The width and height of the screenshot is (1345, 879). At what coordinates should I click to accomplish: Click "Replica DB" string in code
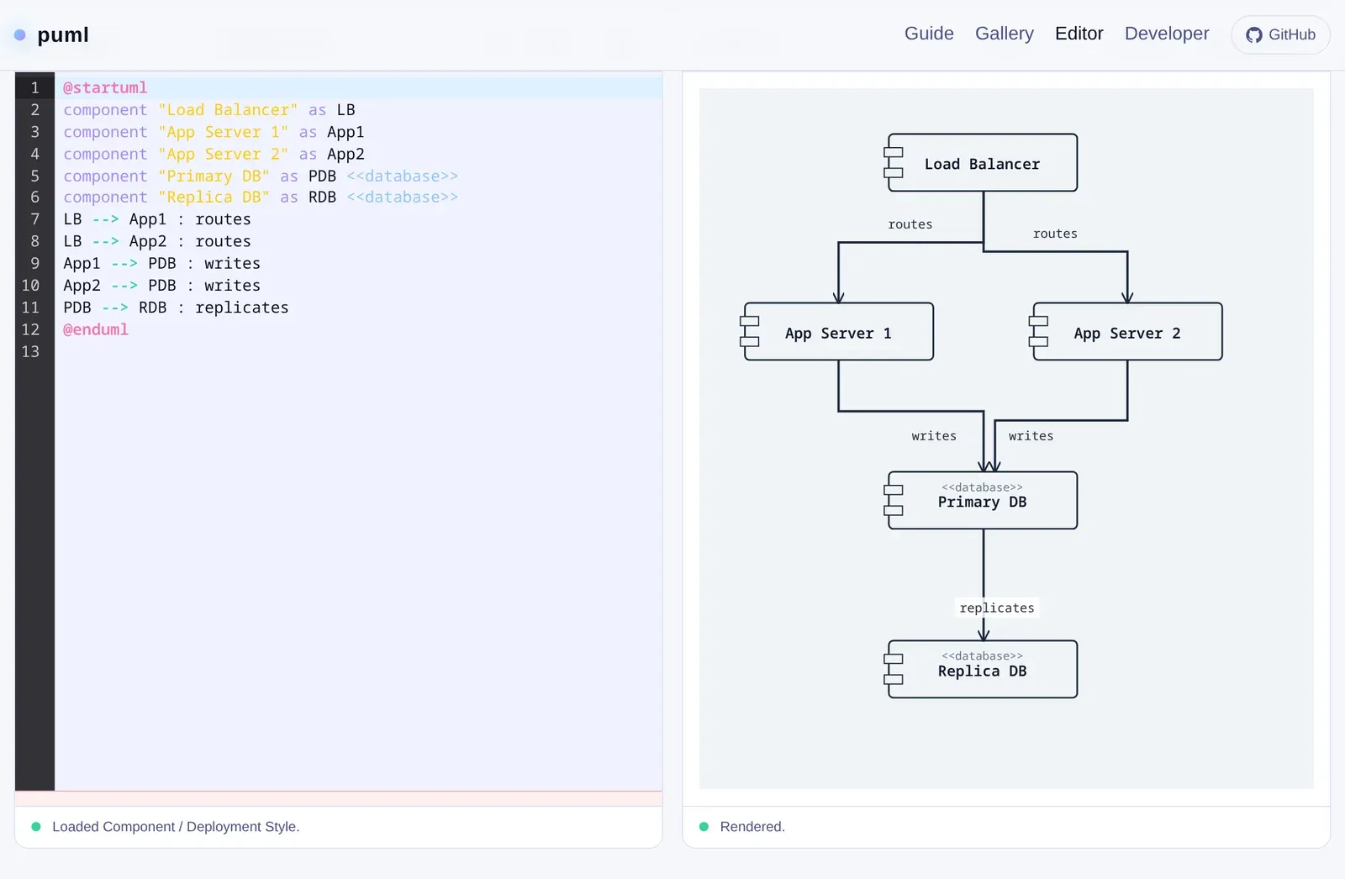[x=214, y=197]
